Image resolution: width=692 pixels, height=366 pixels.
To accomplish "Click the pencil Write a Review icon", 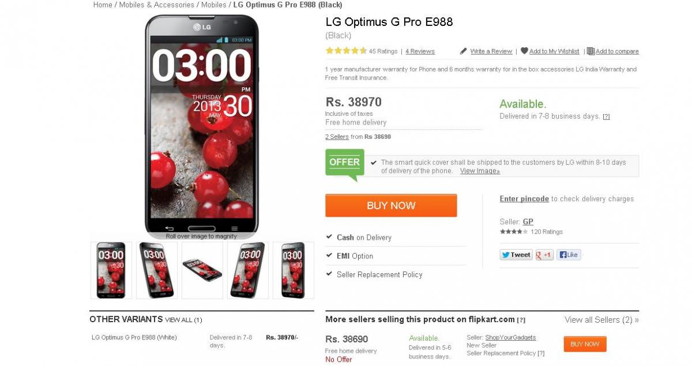I will click(463, 51).
